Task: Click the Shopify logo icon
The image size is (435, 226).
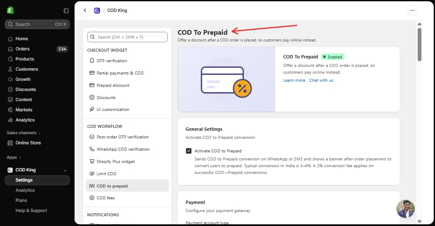Action: pyautogui.click(x=10, y=10)
